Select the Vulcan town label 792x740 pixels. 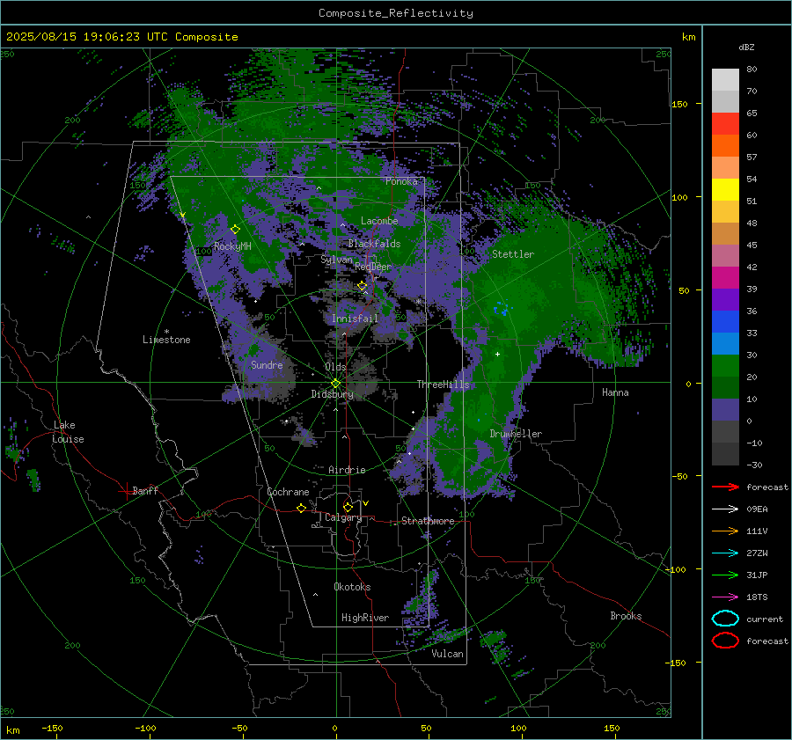click(447, 654)
